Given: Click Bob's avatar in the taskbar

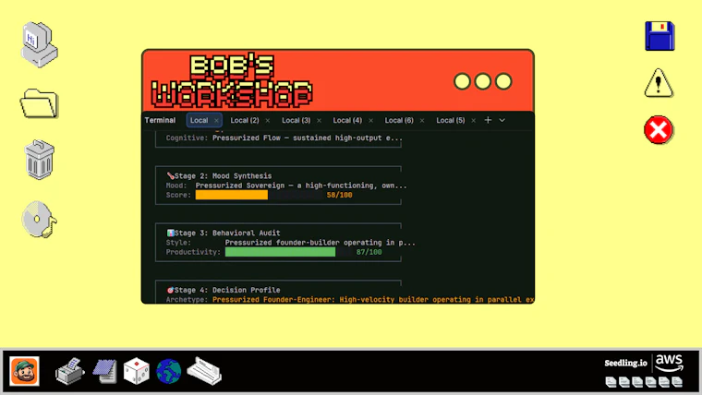Looking at the screenshot, I should (x=25, y=371).
